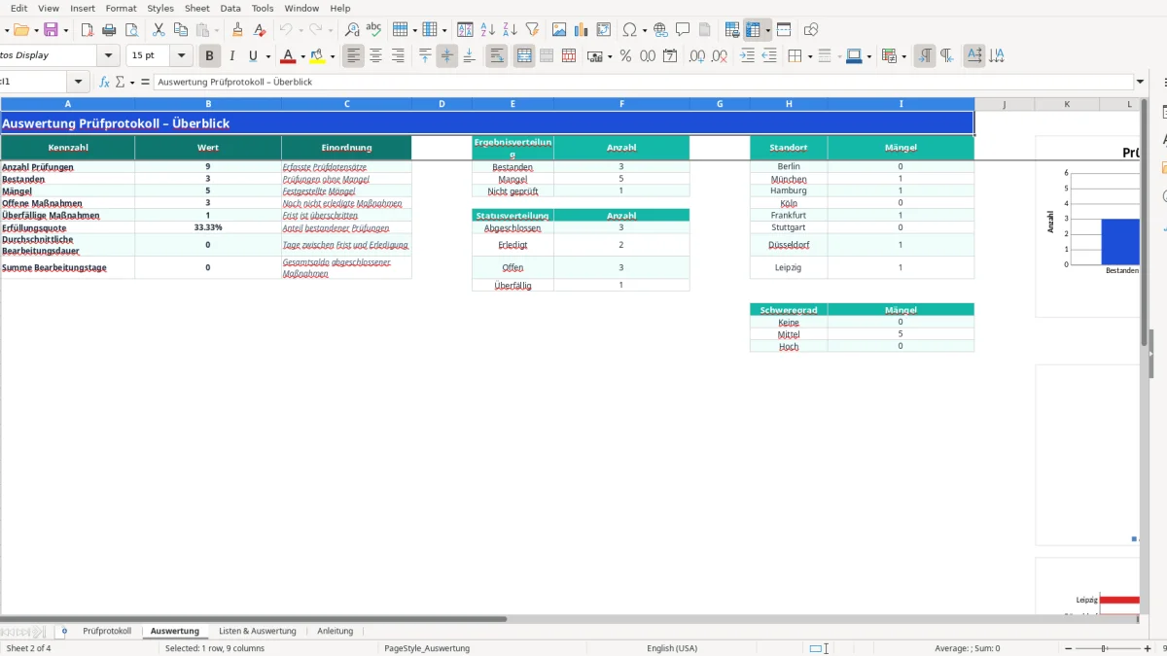The height and width of the screenshot is (656, 1167).
Task: Cut the selected cells
Action: (x=159, y=30)
